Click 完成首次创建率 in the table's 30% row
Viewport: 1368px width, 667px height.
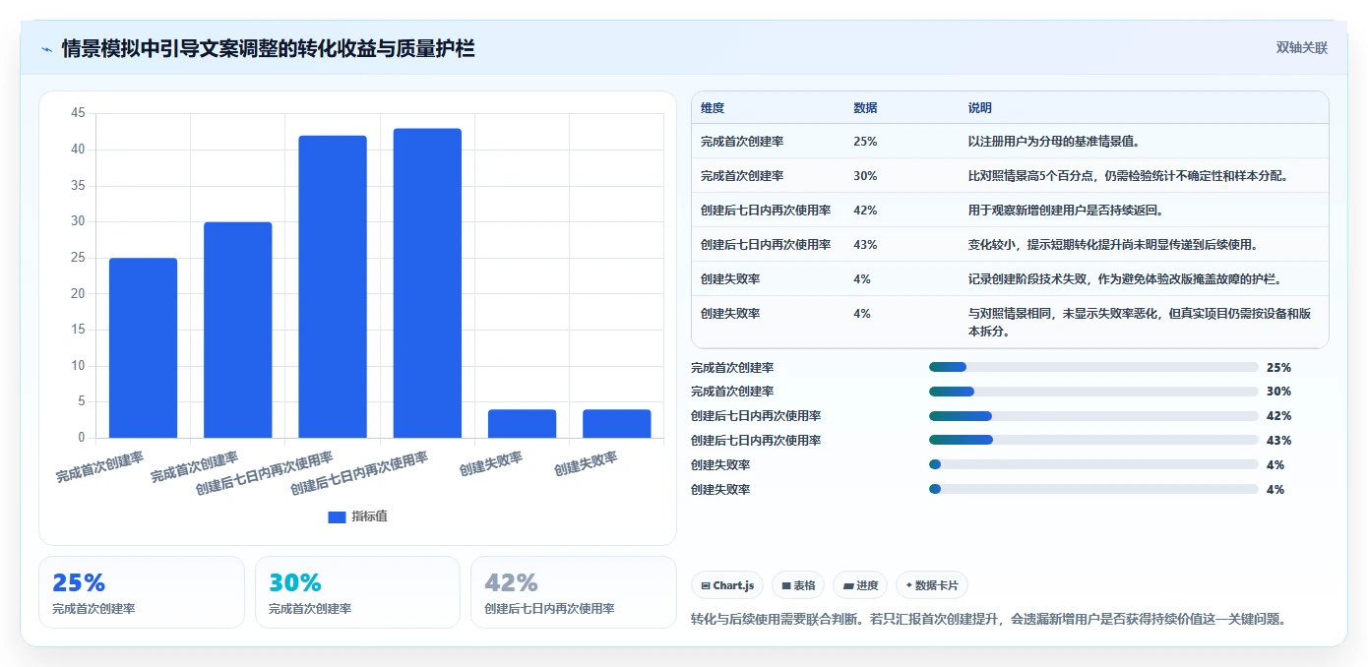click(x=742, y=176)
